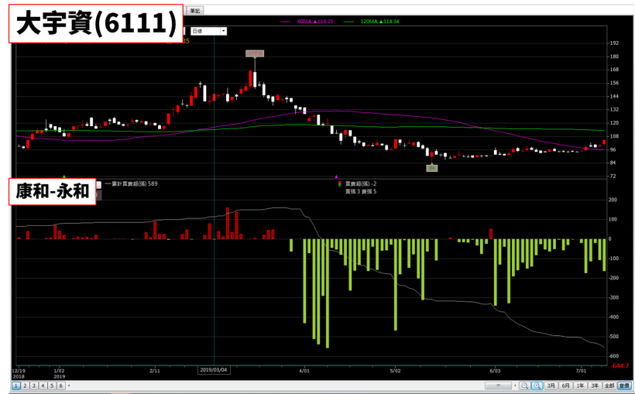The image size is (635, 394).
Task: Click the 2/11 date axis label
Action: (x=155, y=371)
